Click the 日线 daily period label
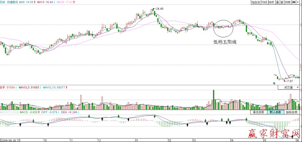302x142 pixels. point(3,2)
